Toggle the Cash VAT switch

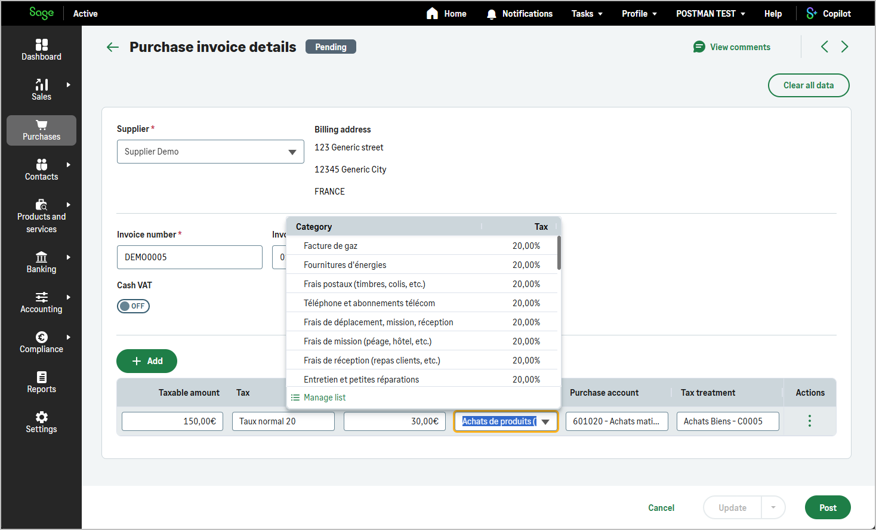(x=133, y=306)
